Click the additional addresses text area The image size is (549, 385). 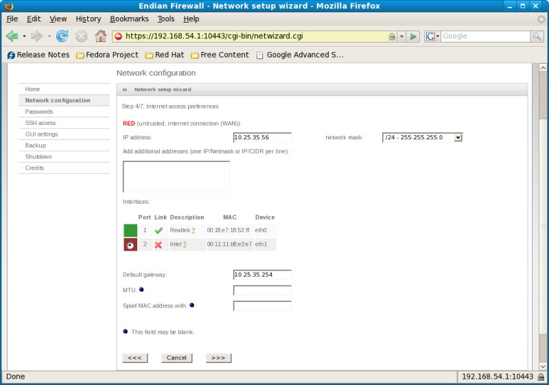(x=176, y=176)
